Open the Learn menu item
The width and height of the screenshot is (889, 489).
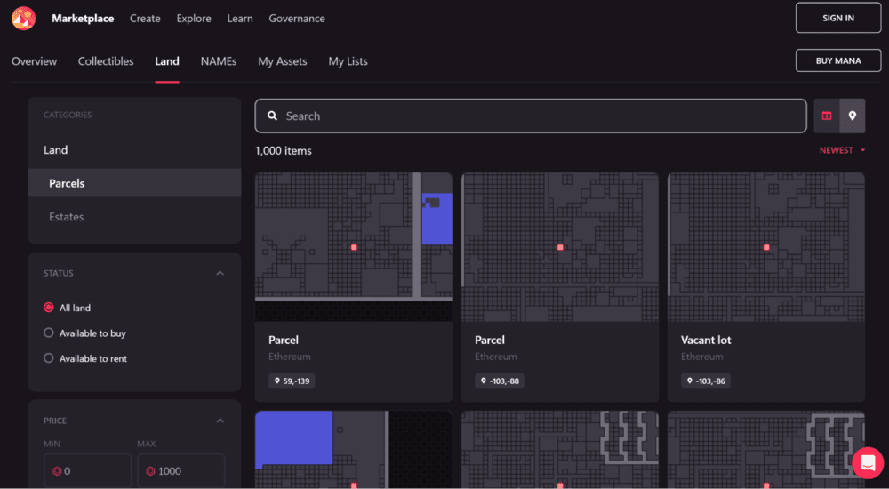click(240, 18)
